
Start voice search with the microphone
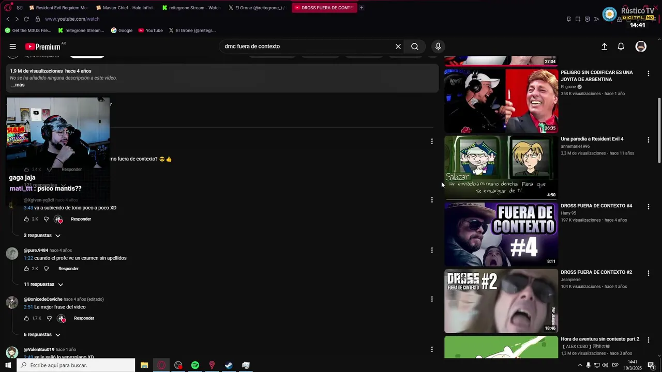pyautogui.click(x=438, y=47)
